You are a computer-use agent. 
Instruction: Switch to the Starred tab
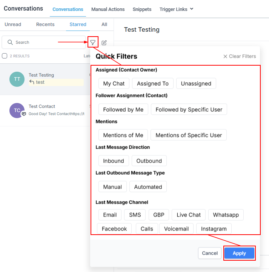pos(78,24)
